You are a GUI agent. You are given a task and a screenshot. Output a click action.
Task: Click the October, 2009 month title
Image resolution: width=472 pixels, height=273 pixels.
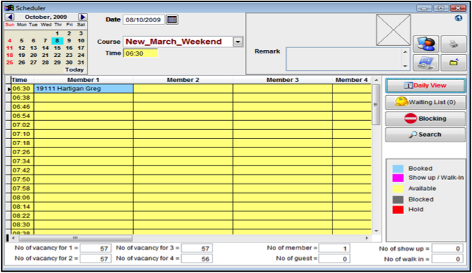click(x=46, y=17)
